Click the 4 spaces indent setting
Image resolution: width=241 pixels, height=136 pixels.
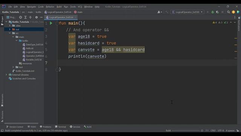click(x=230, y=131)
